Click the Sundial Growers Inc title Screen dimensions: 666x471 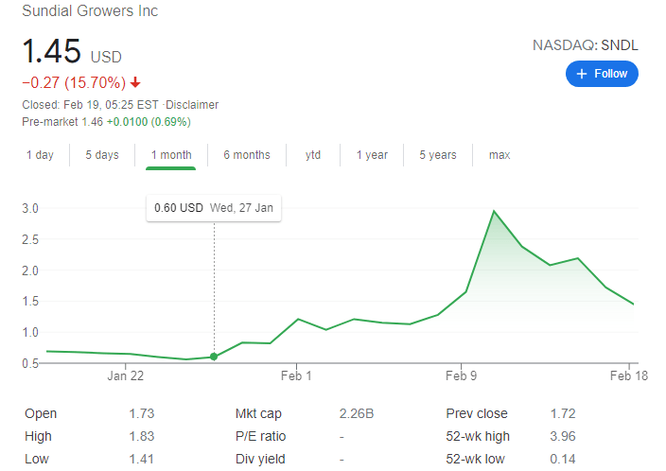click(90, 11)
